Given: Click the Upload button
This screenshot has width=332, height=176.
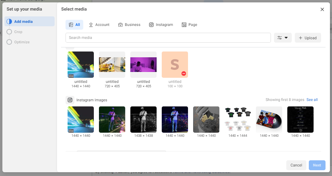Looking at the screenshot, I should click(x=308, y=38).
